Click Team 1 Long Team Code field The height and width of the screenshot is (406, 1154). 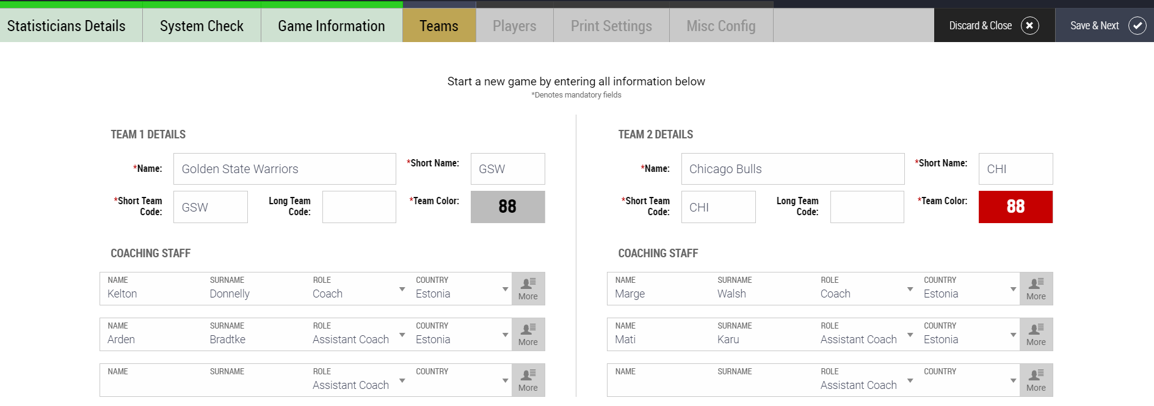tap(359, 207)
